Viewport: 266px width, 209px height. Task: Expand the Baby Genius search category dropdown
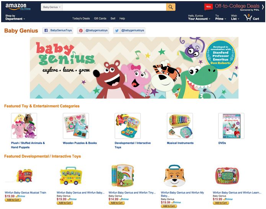[52, 7]
